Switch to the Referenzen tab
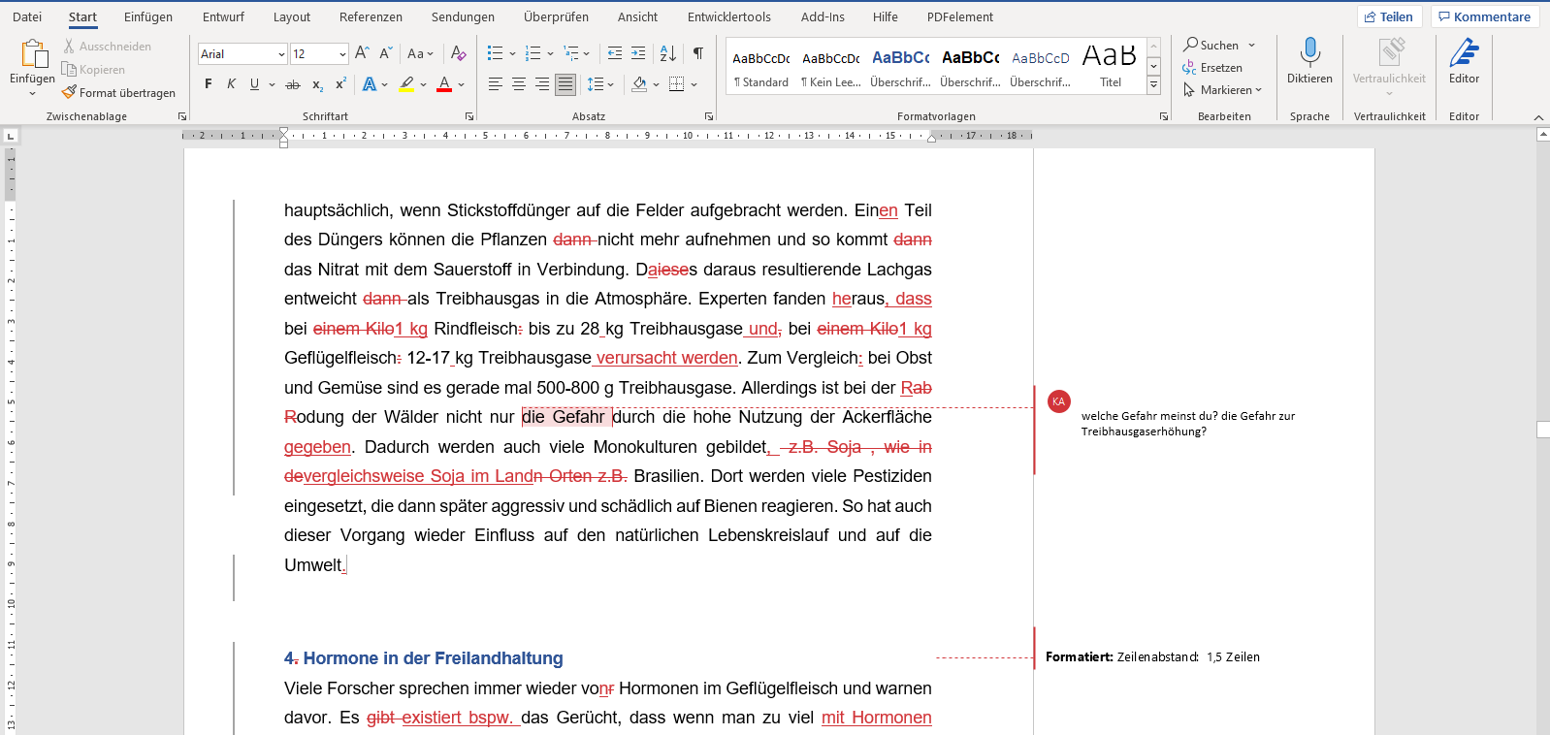 point(371,16)
